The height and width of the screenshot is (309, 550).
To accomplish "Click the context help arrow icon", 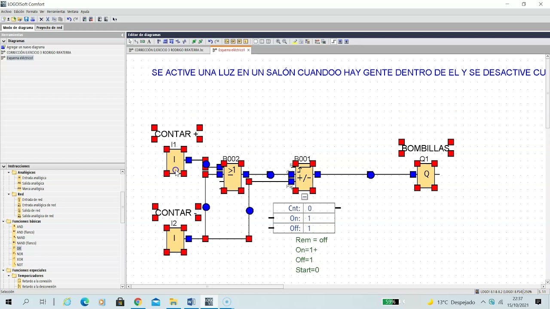I will [115, 19].
